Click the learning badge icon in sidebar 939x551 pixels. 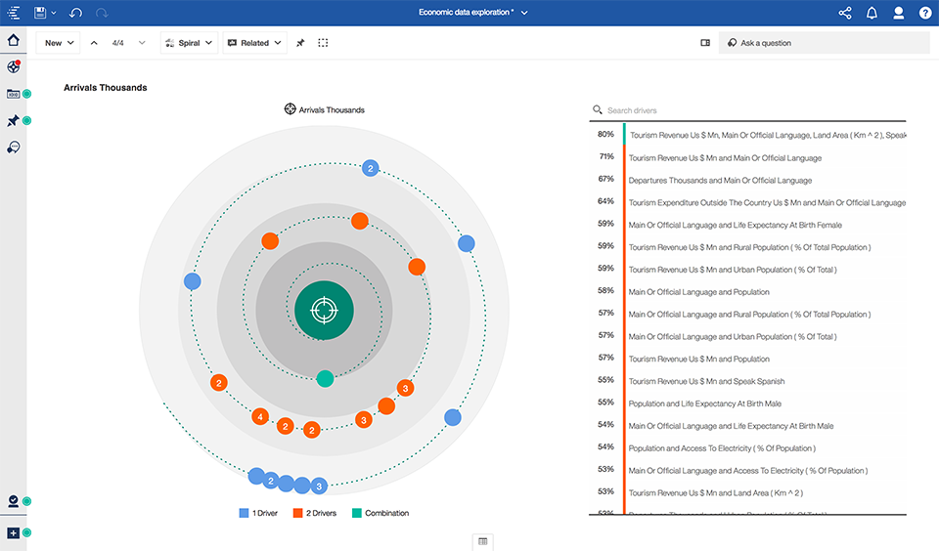[x=13, y=501]
